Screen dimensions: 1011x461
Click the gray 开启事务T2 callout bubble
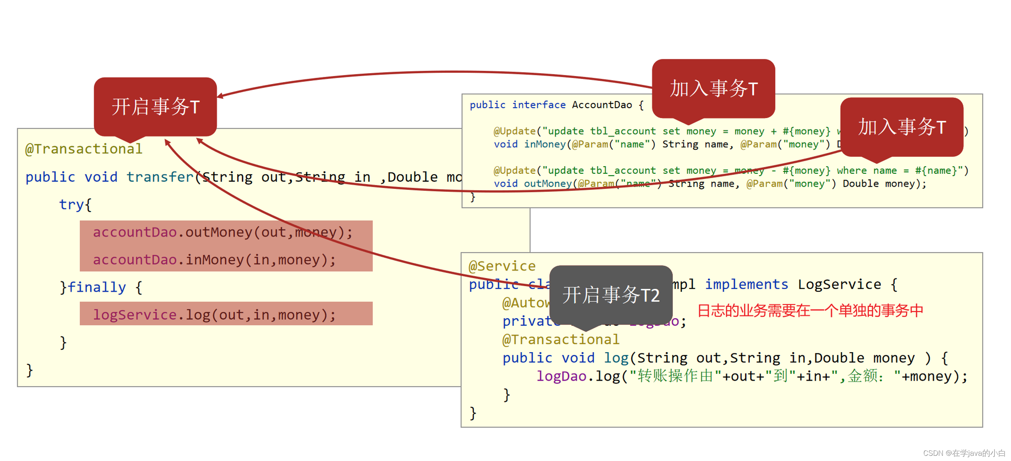610,295
